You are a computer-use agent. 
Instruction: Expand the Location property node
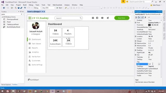[x=135, y=36]
